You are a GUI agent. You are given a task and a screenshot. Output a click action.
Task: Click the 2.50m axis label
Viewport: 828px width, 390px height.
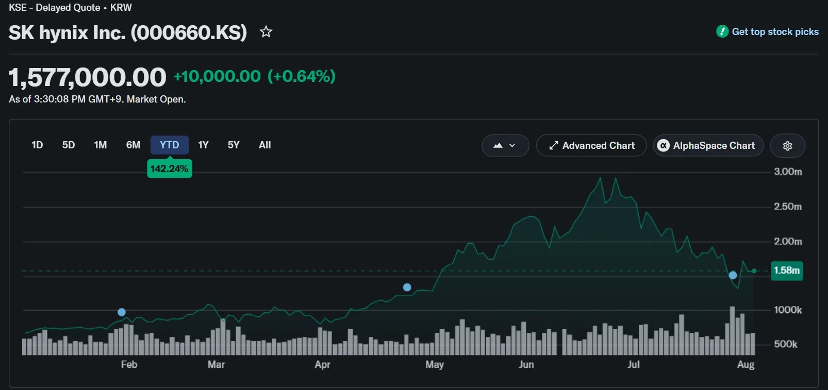pos(788,207)
